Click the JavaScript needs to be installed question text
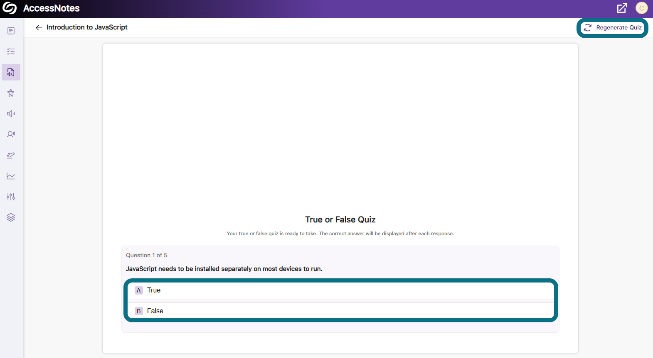Image resolution: width=653 pixels, height=358 pixels. click(224, 269)
